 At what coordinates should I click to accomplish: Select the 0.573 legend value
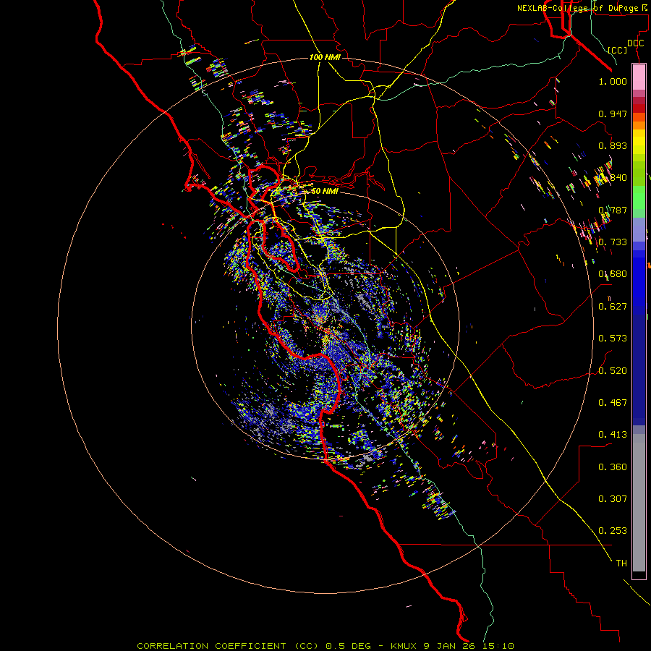[613, 339]
